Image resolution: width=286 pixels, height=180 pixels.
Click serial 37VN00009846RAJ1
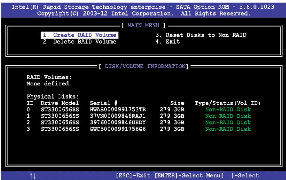point(118,116)
